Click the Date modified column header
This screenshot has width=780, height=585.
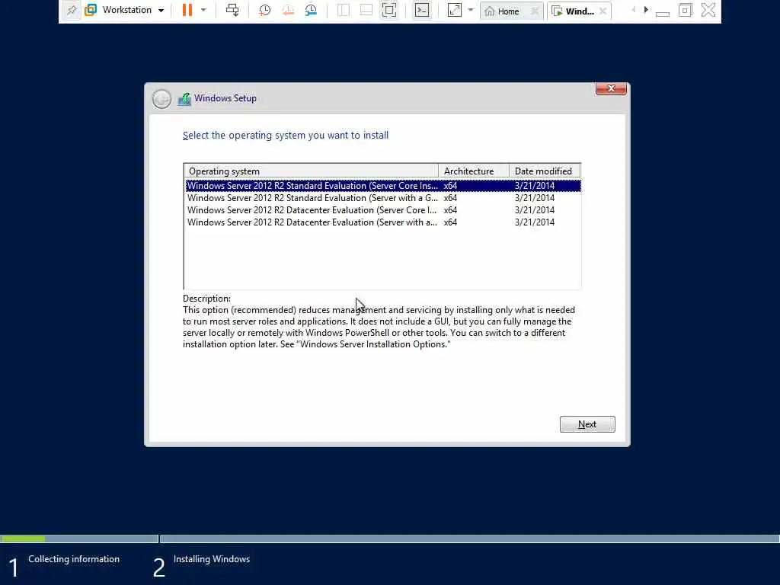[545, 171]
